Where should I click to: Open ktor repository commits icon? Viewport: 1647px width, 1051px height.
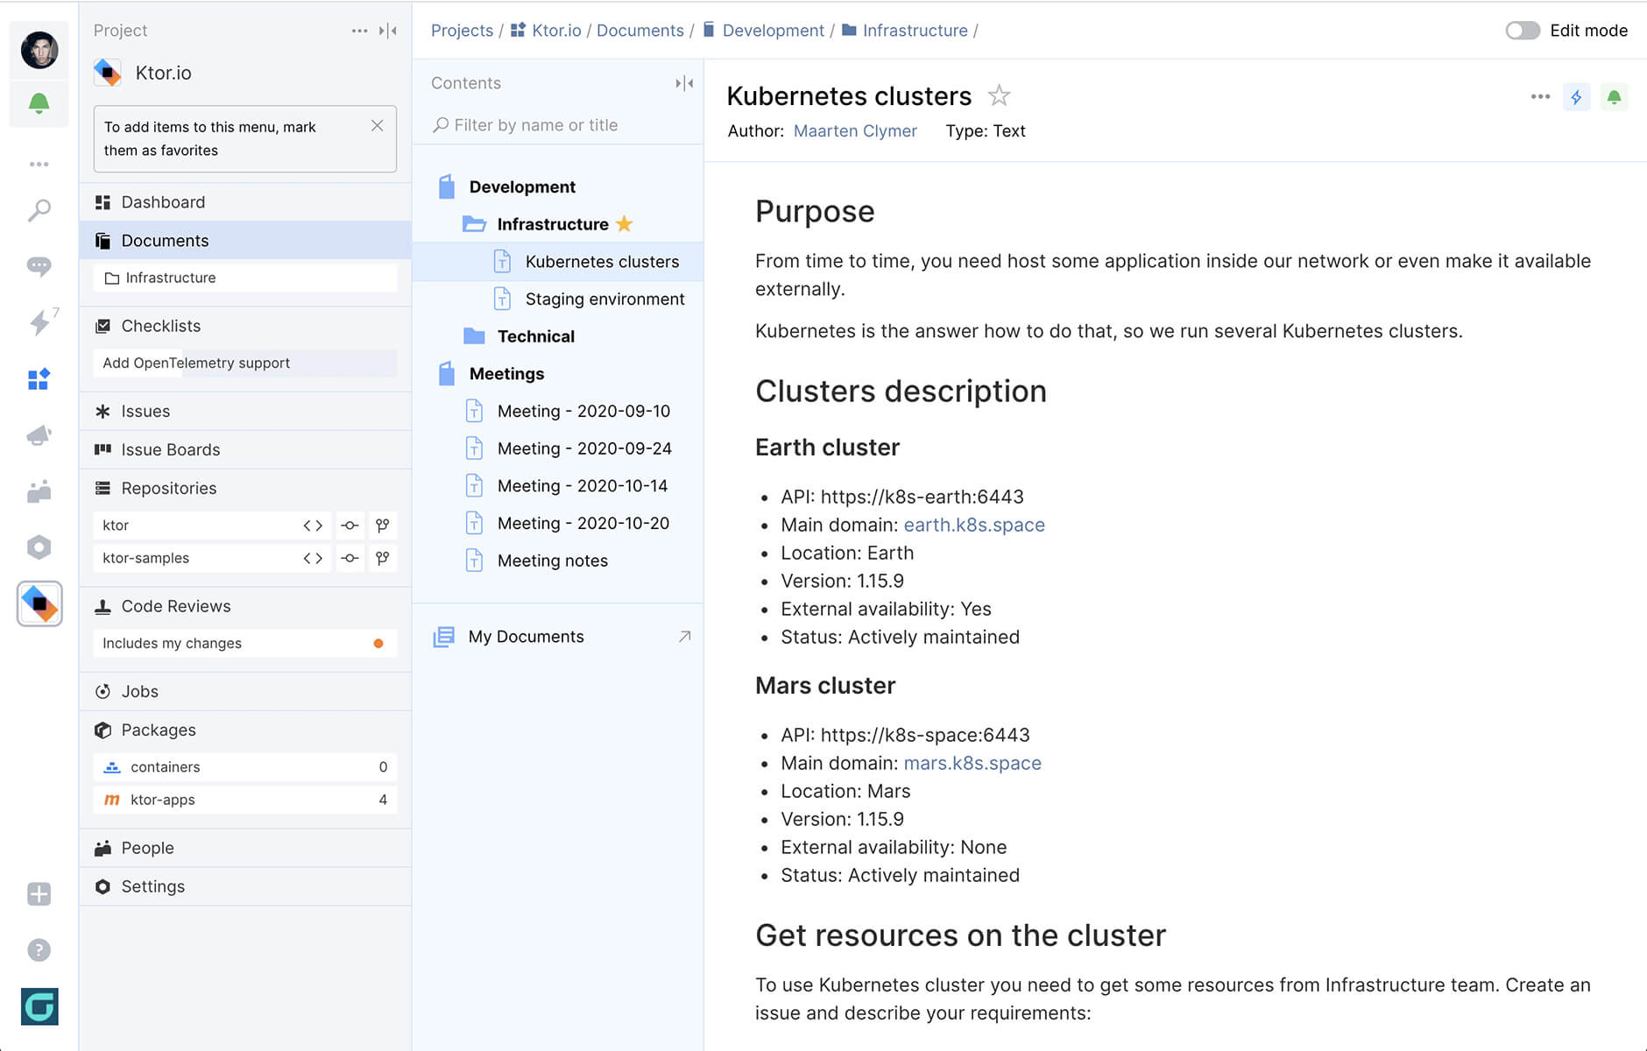(x=350, y=525)
